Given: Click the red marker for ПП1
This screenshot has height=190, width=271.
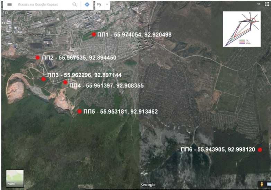Looking at the screenshot, I should [94, 35].
